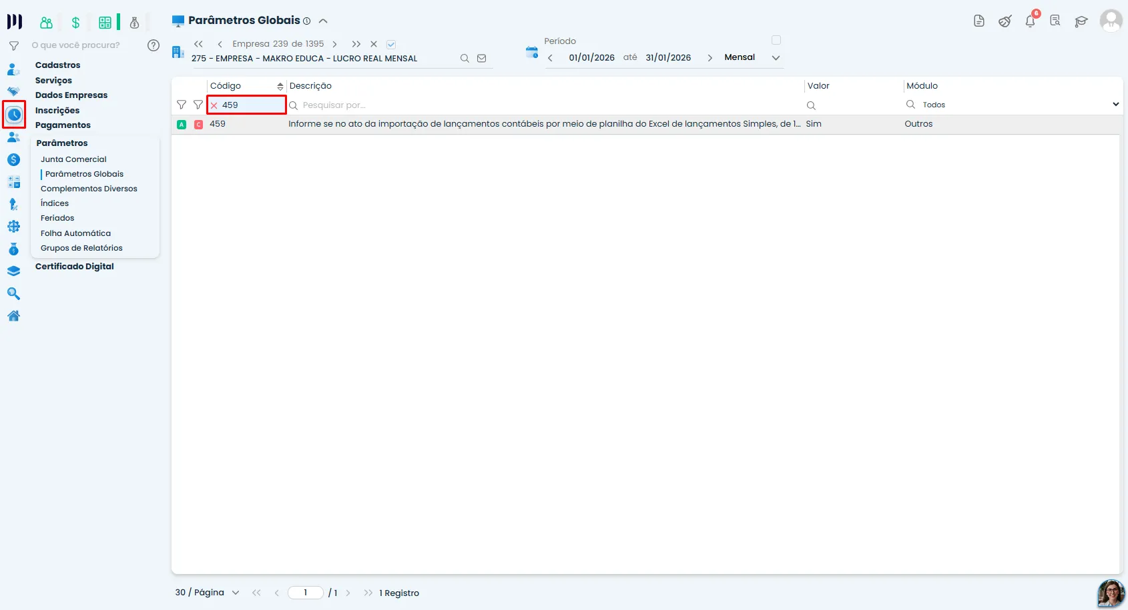This screenshot has width=1128, height=610.
Task: Open the blue dollar coin sidebar icon
Action: [13, 159]
